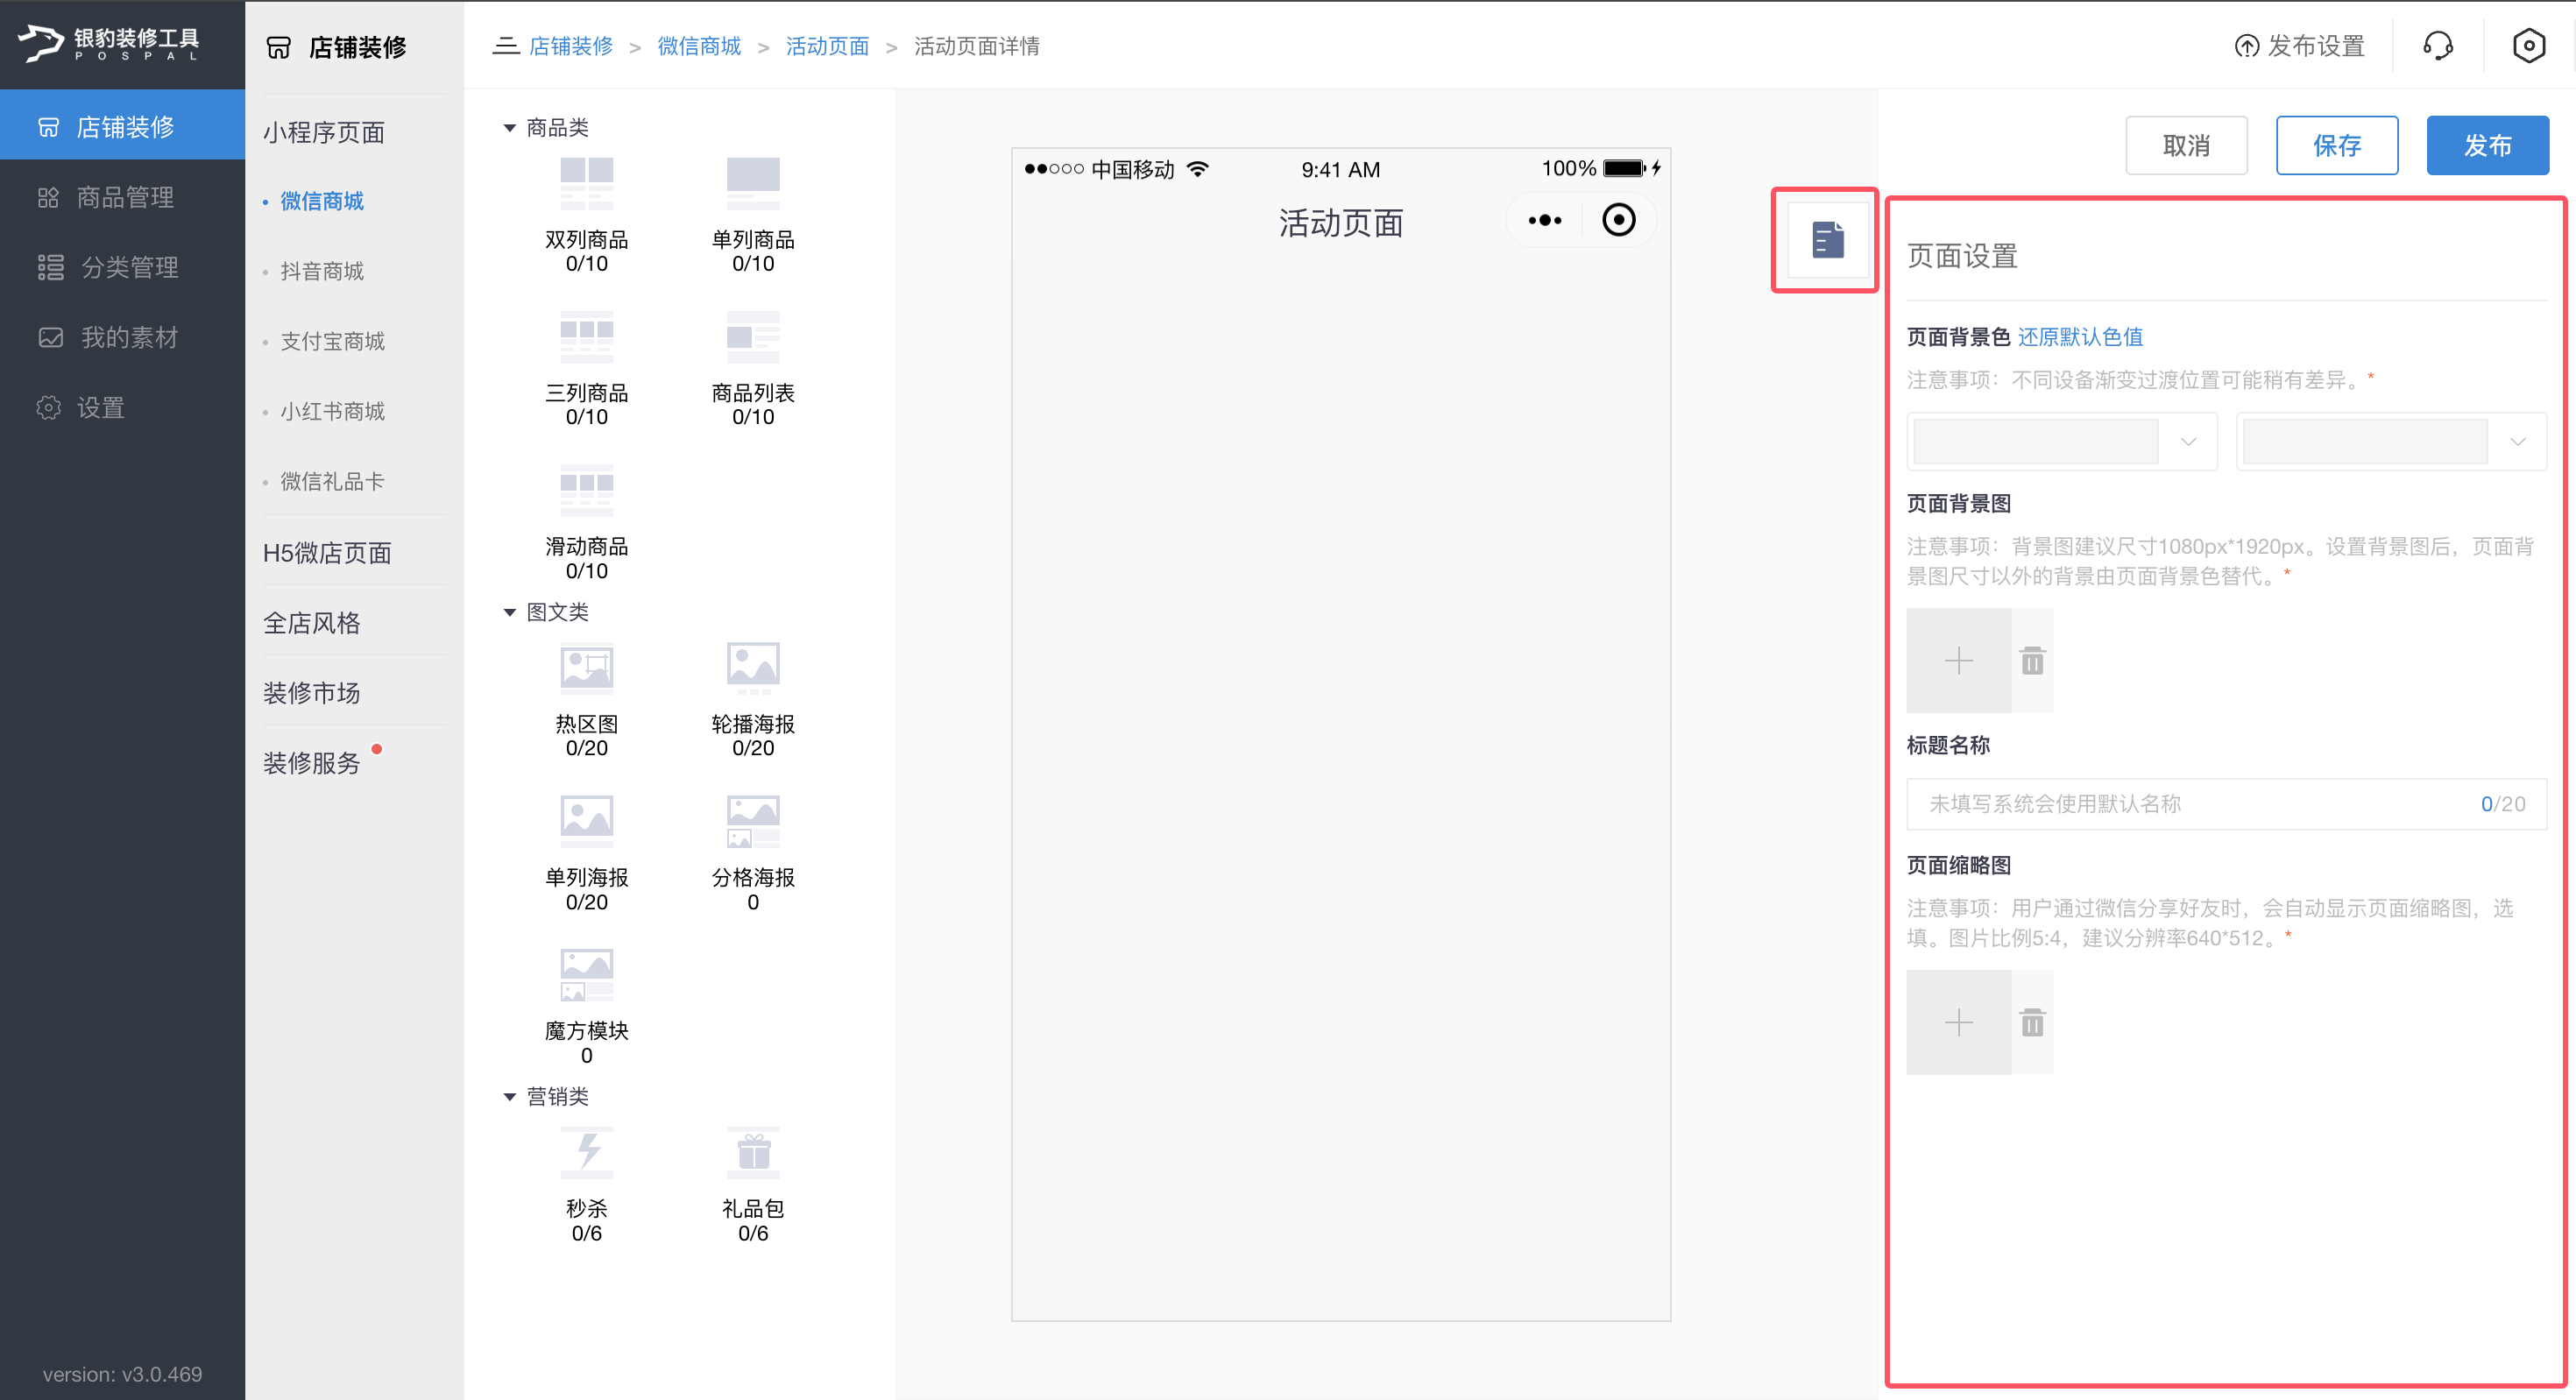The image size is (2576, 1400).
Task: Open the page settings document icon
Action: [1827, 240]
